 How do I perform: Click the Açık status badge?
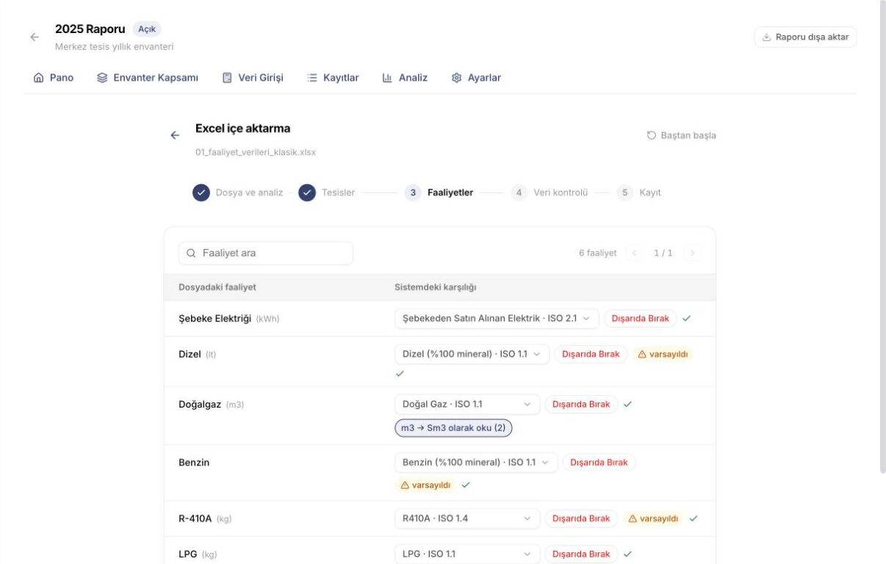tap(147, 29)
